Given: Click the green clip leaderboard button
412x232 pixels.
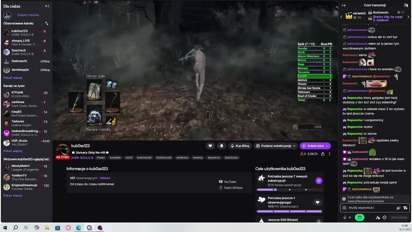Looking at the screenshot, I should [360, 217].
